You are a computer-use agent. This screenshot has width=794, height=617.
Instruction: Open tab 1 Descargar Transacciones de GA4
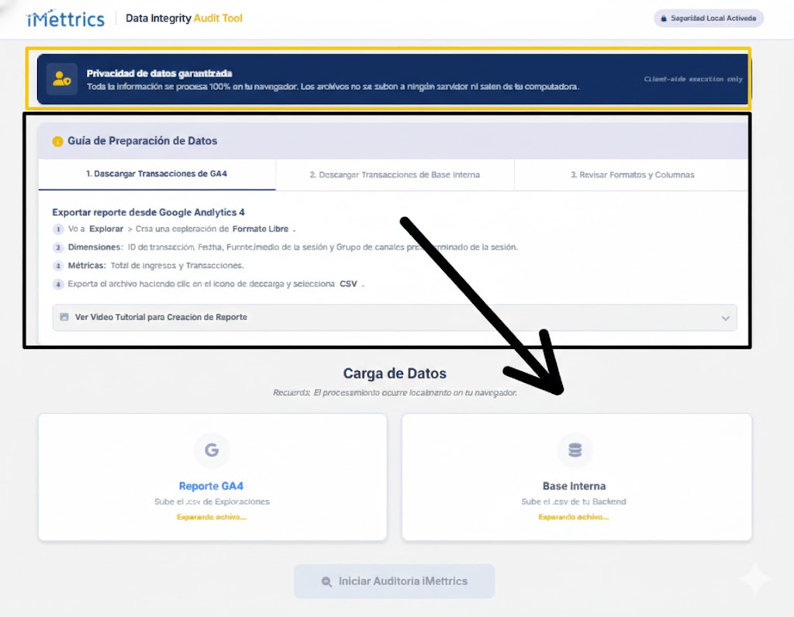[157, 174]
